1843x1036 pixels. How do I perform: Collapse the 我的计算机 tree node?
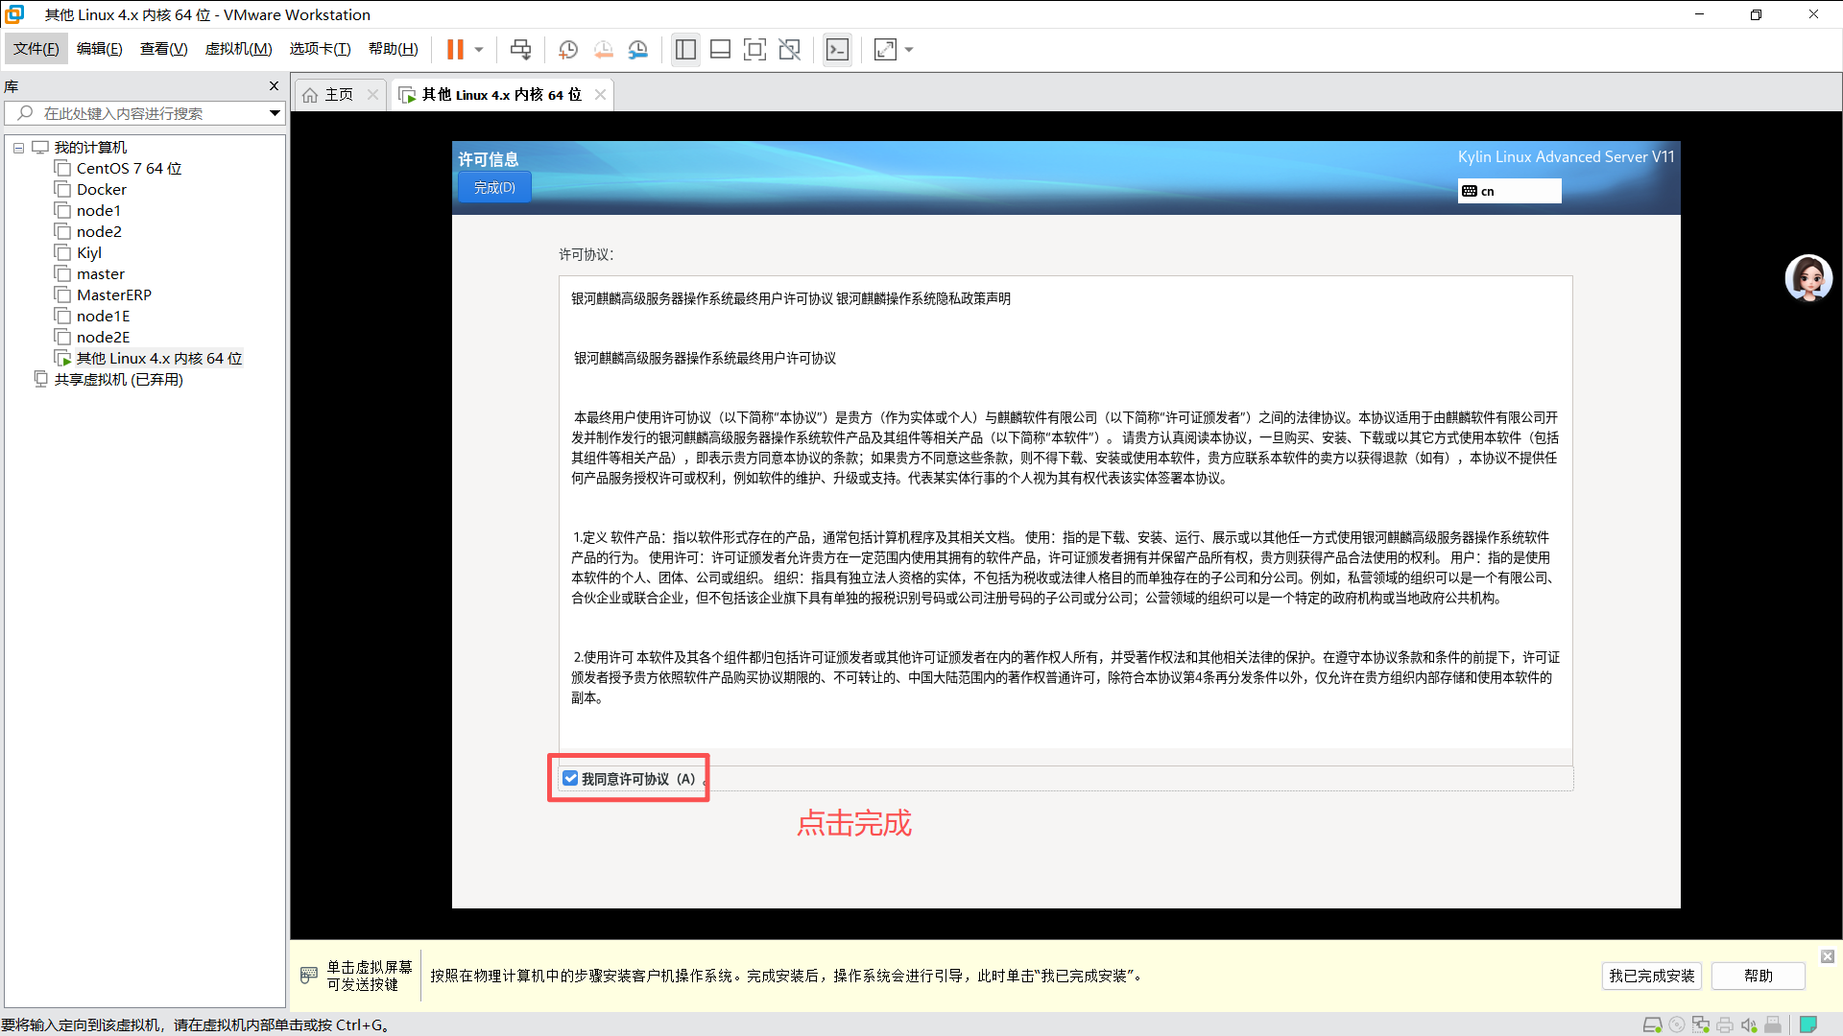(x=18, y=147)
